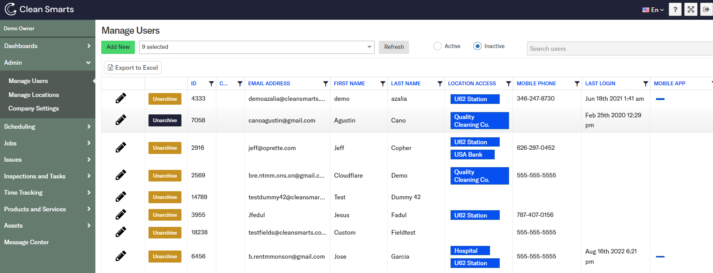Edit user Jeff Copher with pencil icon

click(x=121, y=148)
